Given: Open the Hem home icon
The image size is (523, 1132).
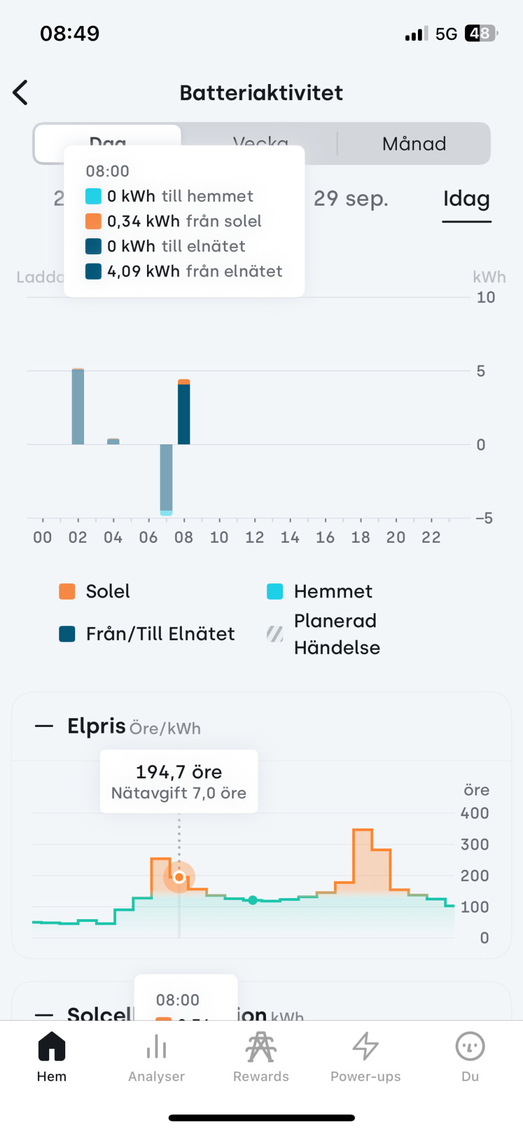Looking at the screenshot, I should pyautogui.click(x=51, y=1047).
